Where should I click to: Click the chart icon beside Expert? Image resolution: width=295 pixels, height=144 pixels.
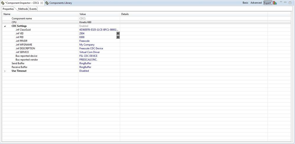pos(275,3)
